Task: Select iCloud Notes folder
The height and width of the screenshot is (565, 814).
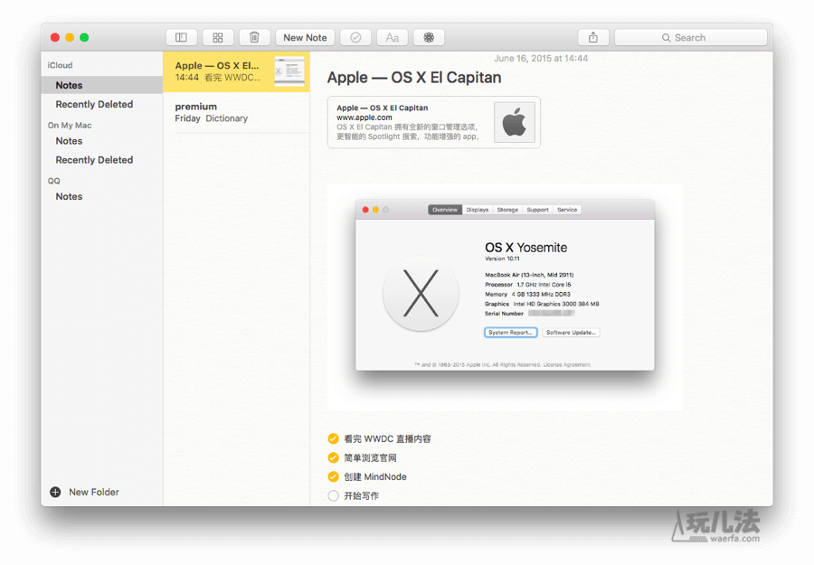Action: [x=102, y=85]
